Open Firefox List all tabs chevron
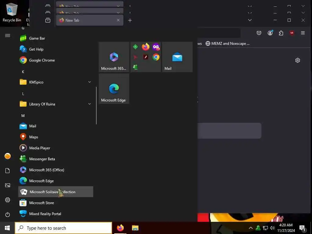This screenshot has height=234, width=312. click(x=250, y=20)
